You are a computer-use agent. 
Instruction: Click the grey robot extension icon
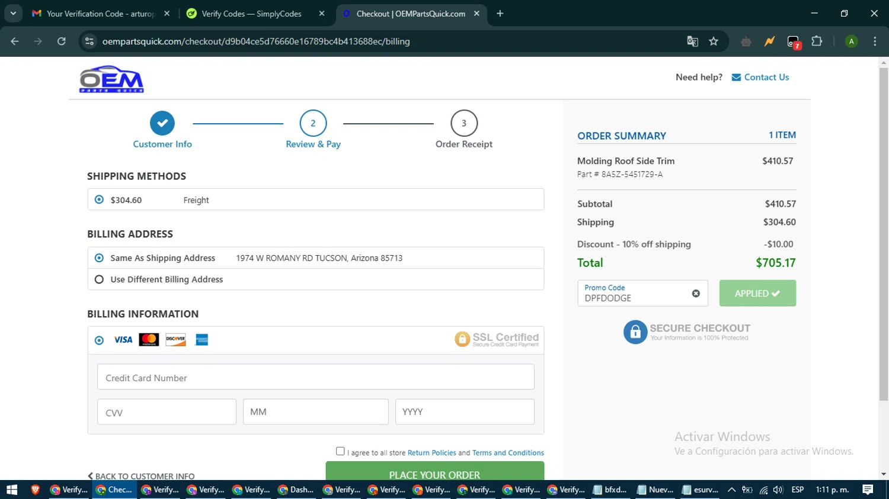[x=746, y=41]
